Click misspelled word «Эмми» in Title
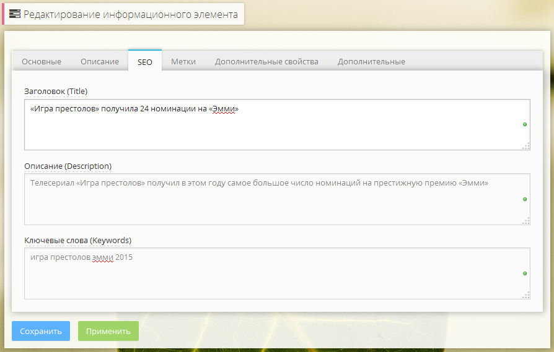This screenshot has width=554, height=352. (224, 109)
